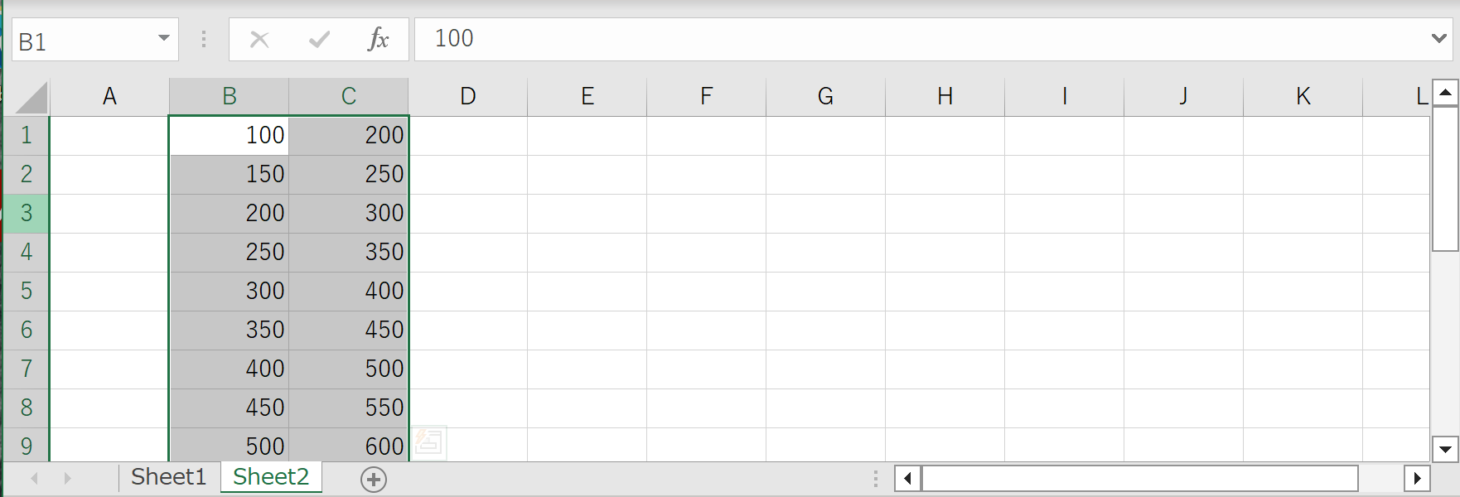Image resolution: width=1460 pixels, height=497 pixels.
Task: Select the Sheet2 tab
Action: coord(271,477)
